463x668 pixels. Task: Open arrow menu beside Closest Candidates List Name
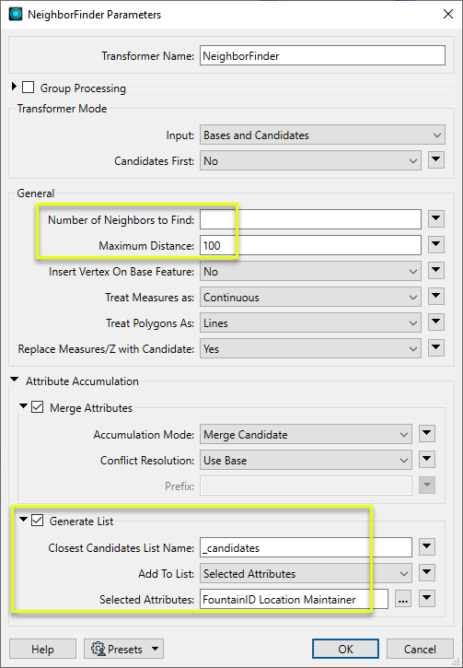pyautogui.click(x=427, y=547)
